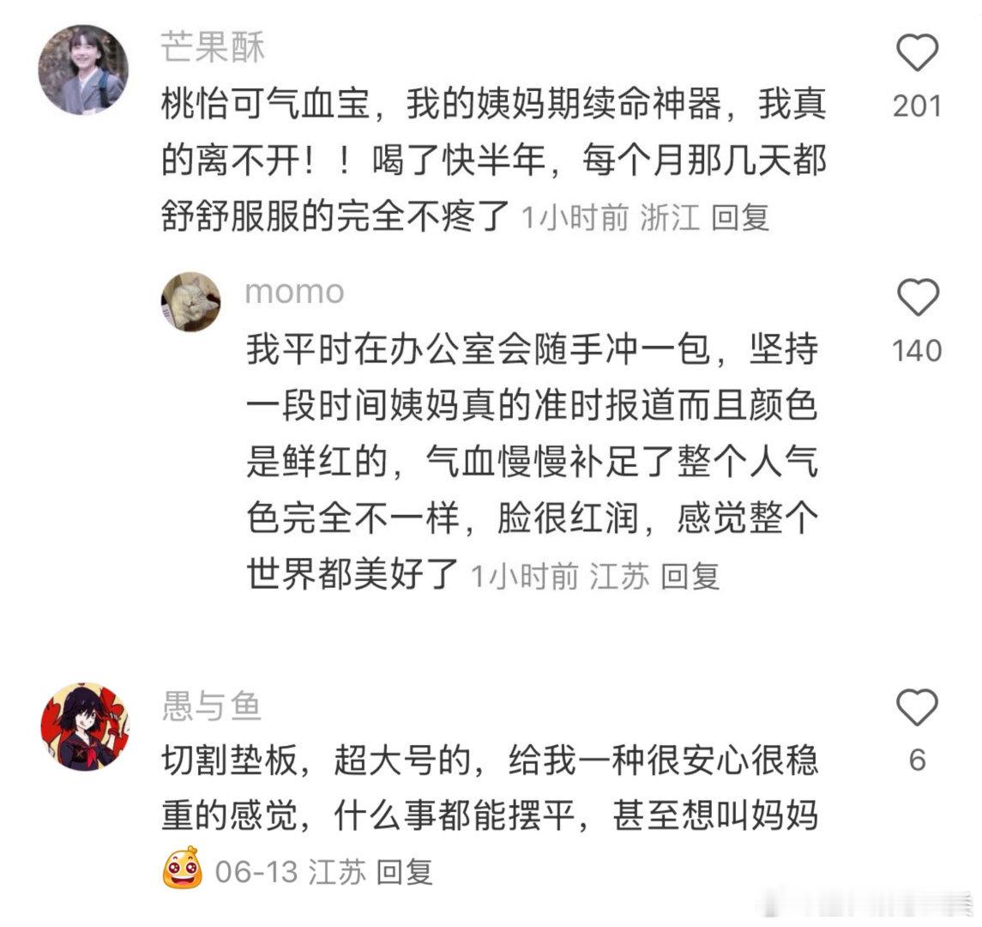Open username 芒果酥
The width and height of the screenshot is (982, 927).
pyautogui.click(x=213, y=47)
